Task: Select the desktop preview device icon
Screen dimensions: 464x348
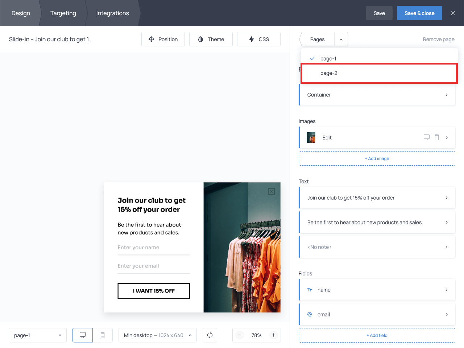Action: (x=83, y=335)
